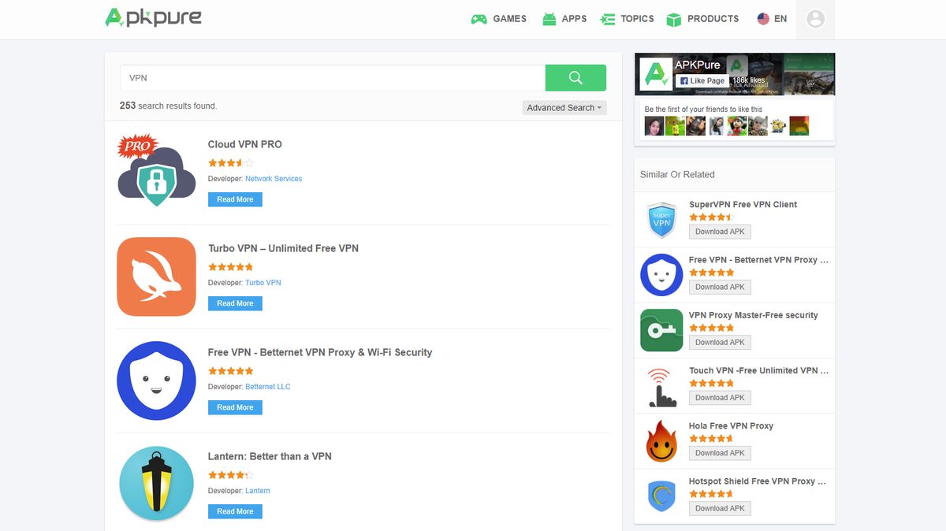Click the Betternet blue shield icon
946x531 pixels.
click(x=156, y=381)
